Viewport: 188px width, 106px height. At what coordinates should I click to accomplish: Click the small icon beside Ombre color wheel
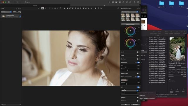(x=139, y=40)
